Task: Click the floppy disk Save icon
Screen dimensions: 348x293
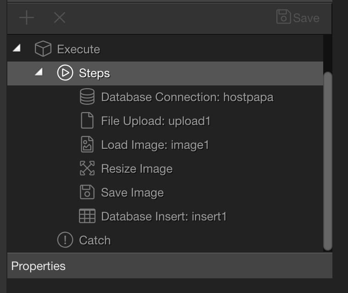Action: coord(283,17)
